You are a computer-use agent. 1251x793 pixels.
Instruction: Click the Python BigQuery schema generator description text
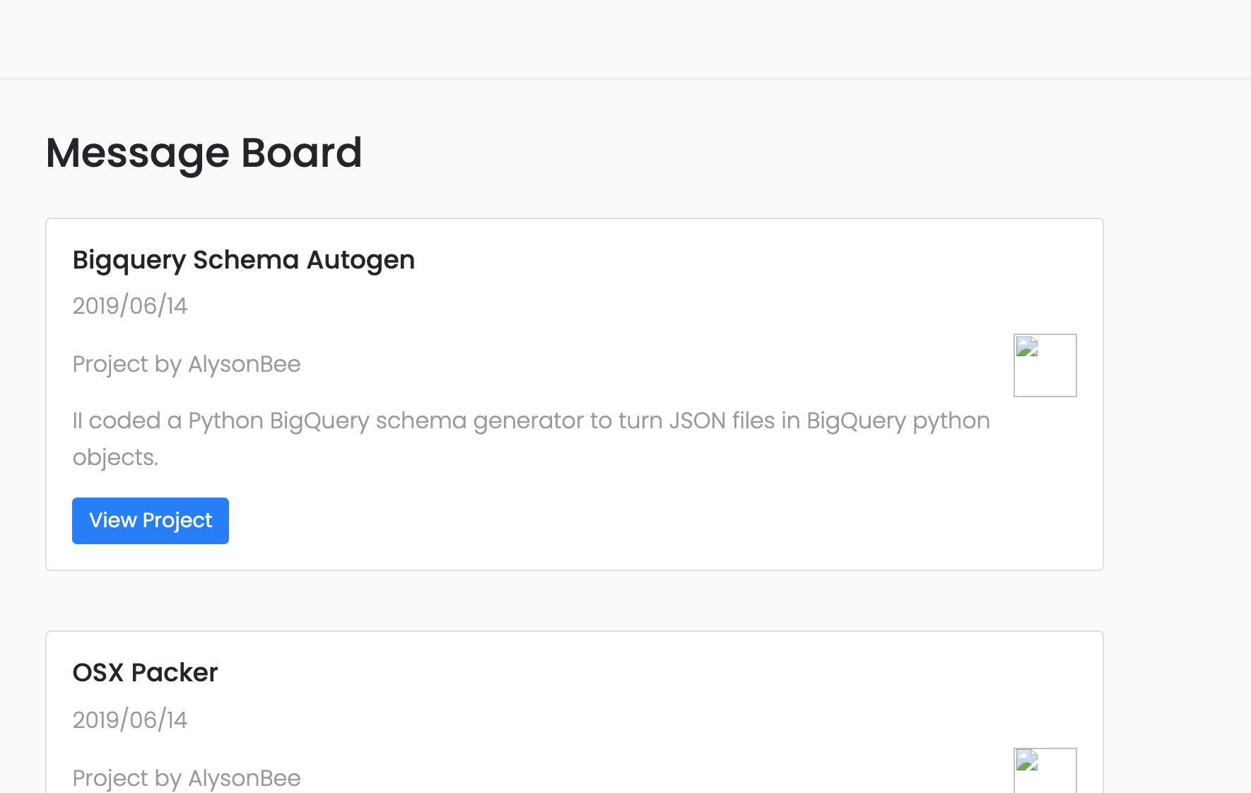[x=530, y=421]
